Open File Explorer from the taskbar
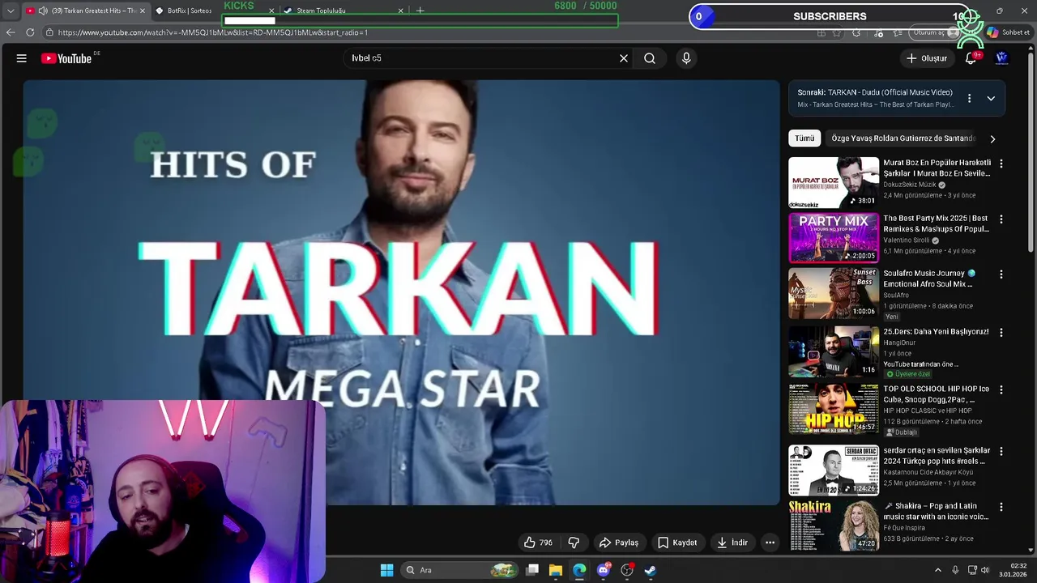1037x583 pixels. (x=555, y=570)
